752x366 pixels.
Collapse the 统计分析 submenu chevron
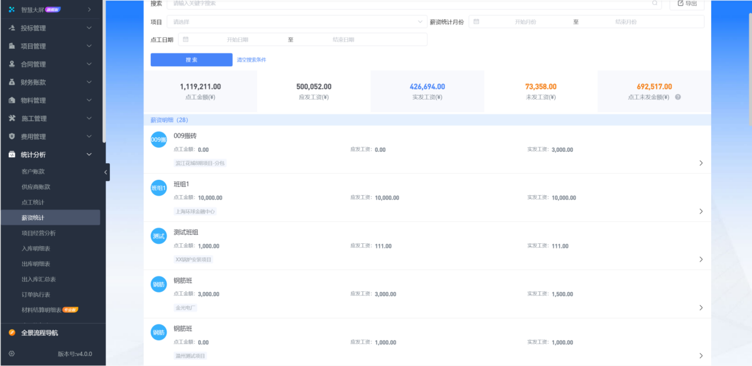click(x=88, y=154)
